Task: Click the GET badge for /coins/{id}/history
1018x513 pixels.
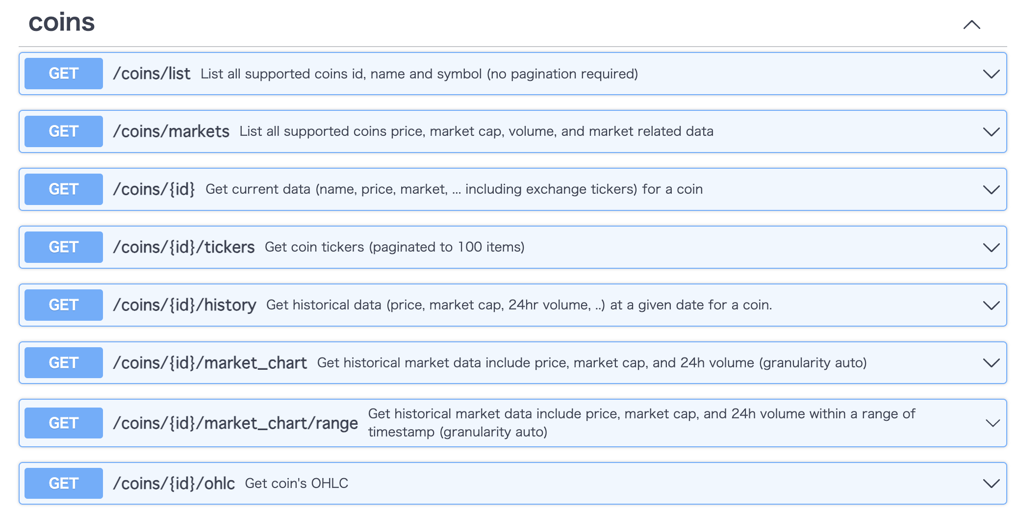Action: click(63, 305)
